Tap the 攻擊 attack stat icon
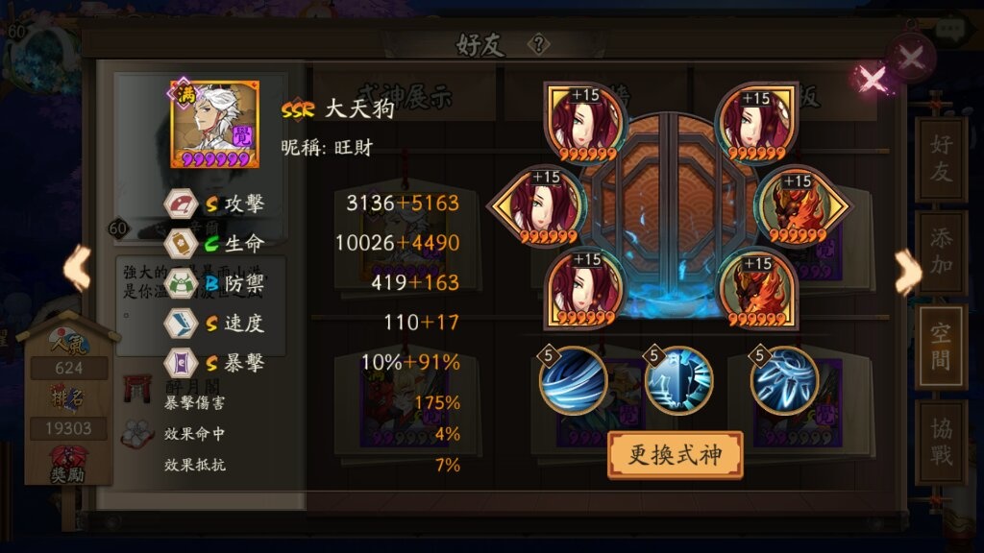Viewport: 984px width, 553px height. click(x=182, y=204)
